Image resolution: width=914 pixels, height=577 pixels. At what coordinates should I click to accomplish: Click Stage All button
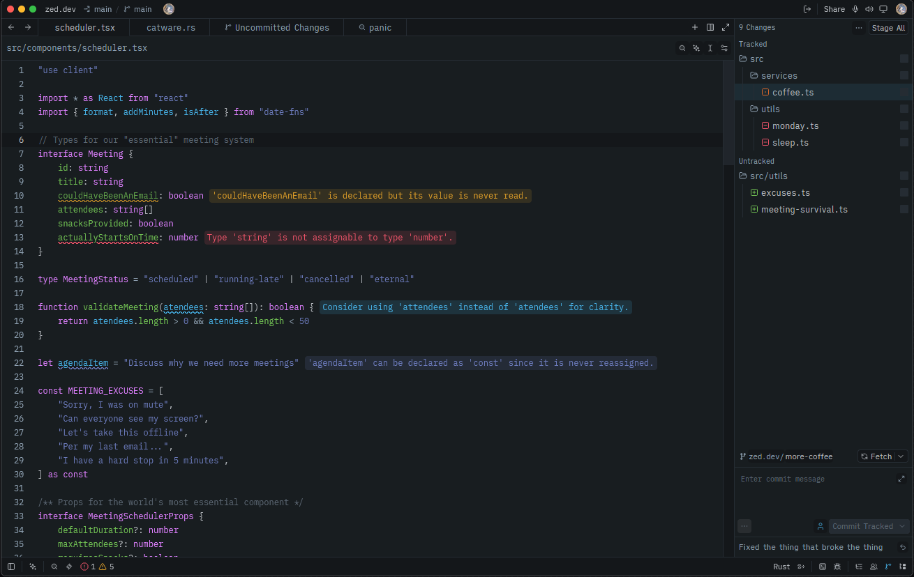(888, 28)
